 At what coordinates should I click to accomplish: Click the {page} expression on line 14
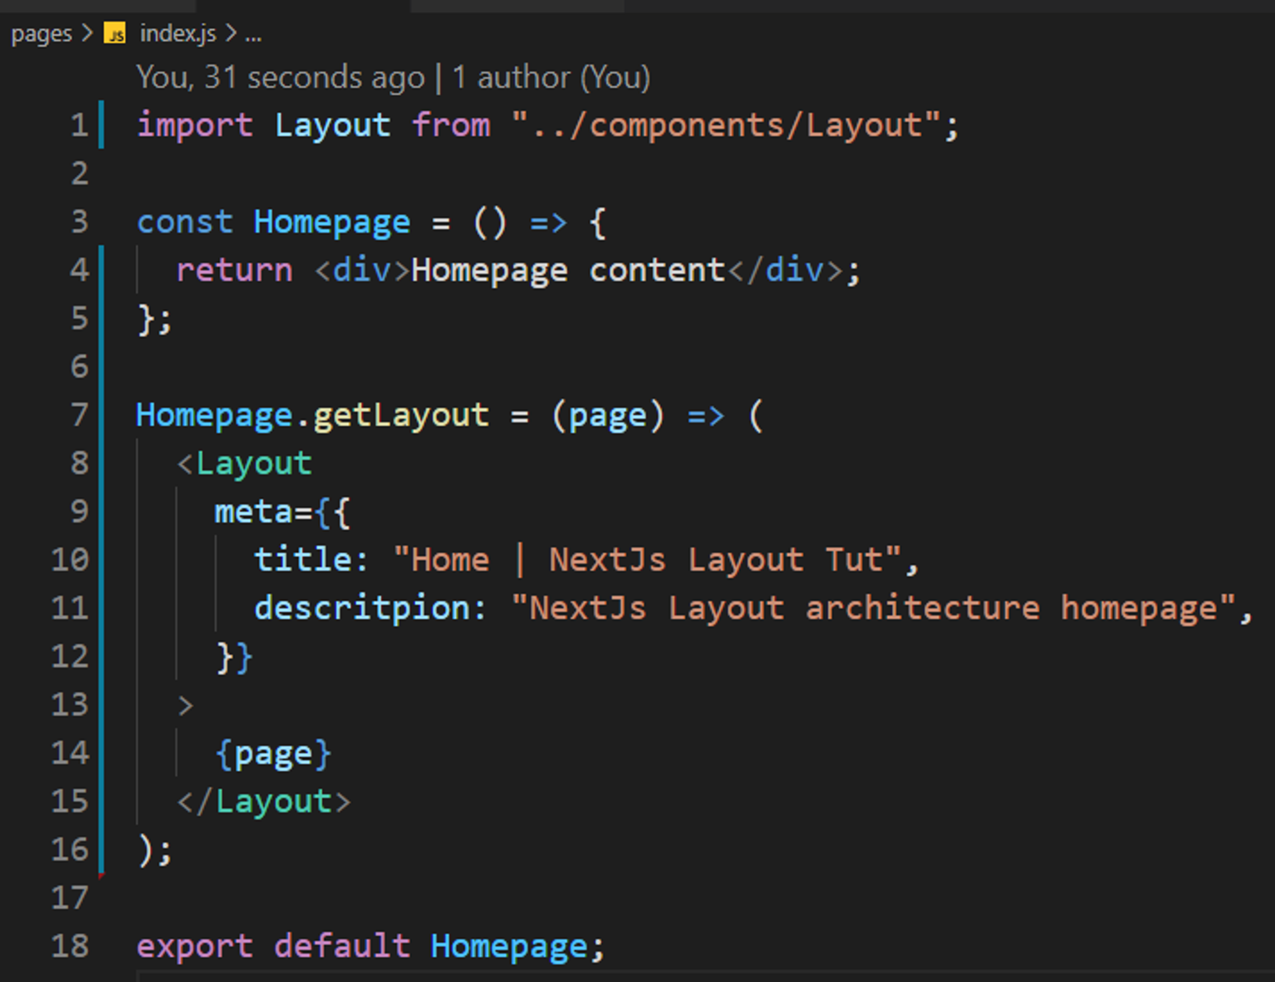click(273, 753)
